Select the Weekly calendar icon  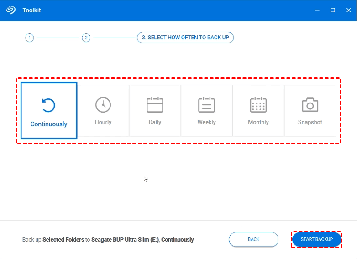(x=206, y=105)
